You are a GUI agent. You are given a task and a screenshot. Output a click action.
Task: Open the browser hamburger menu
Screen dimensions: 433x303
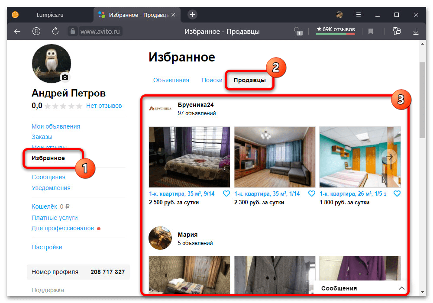click(x=358, y=15)
